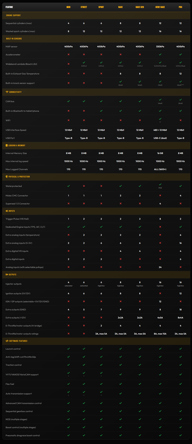The height and width of the screenshot is (444, 192).
Task: Click the 550kPa MAP sensor value
Action: pos(160,46)
